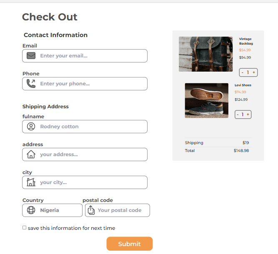Click the house icon in address field
Screen dimensions: 278x254
point(31,154)
